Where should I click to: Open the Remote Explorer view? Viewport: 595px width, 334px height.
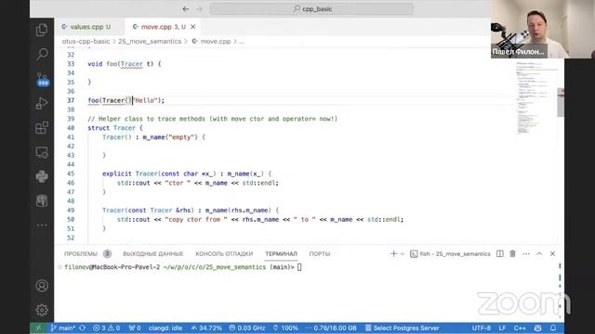pyautogui.click(x=42, y=152)
